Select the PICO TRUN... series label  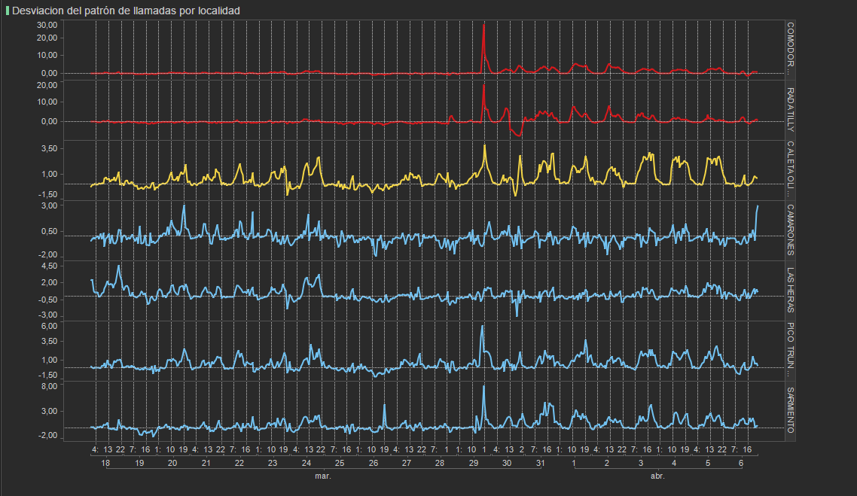(x=790, y=350)
